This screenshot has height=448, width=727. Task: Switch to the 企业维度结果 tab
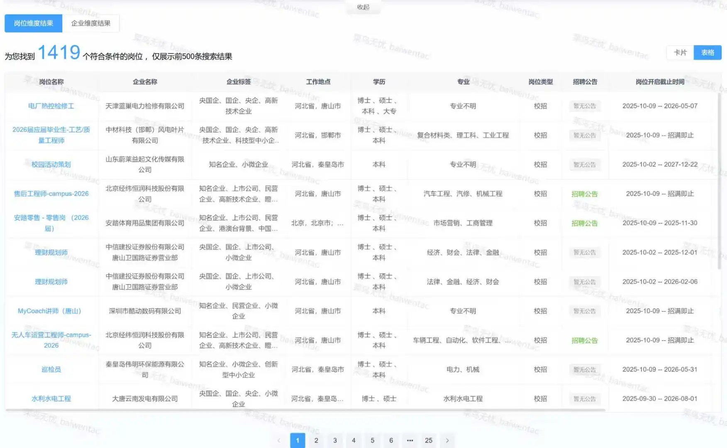click(x=91, y=23)
